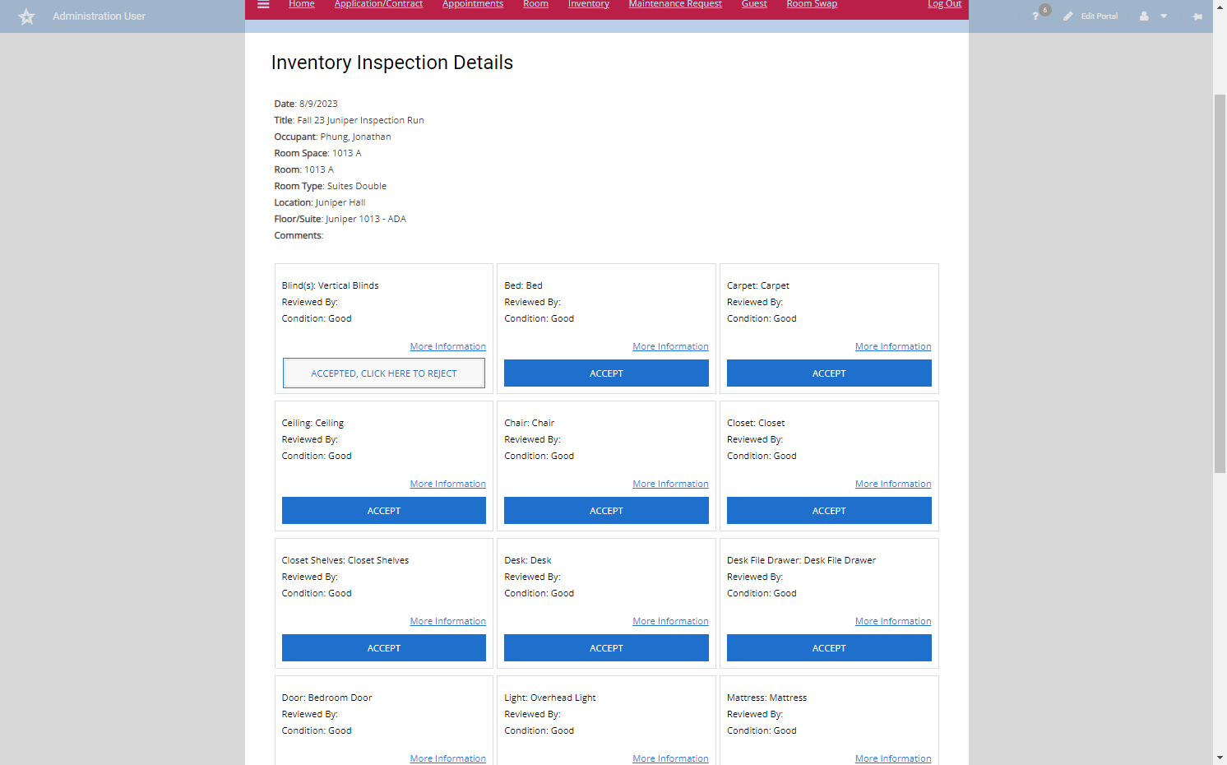The image size is (1227, 765).
Task: Show More Information for Closet
Action: pos(893,484)
